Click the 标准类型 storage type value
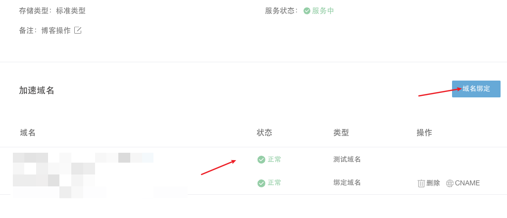Image resolution: width=507 pixels, height=218 pixels. tap(70, 11)
